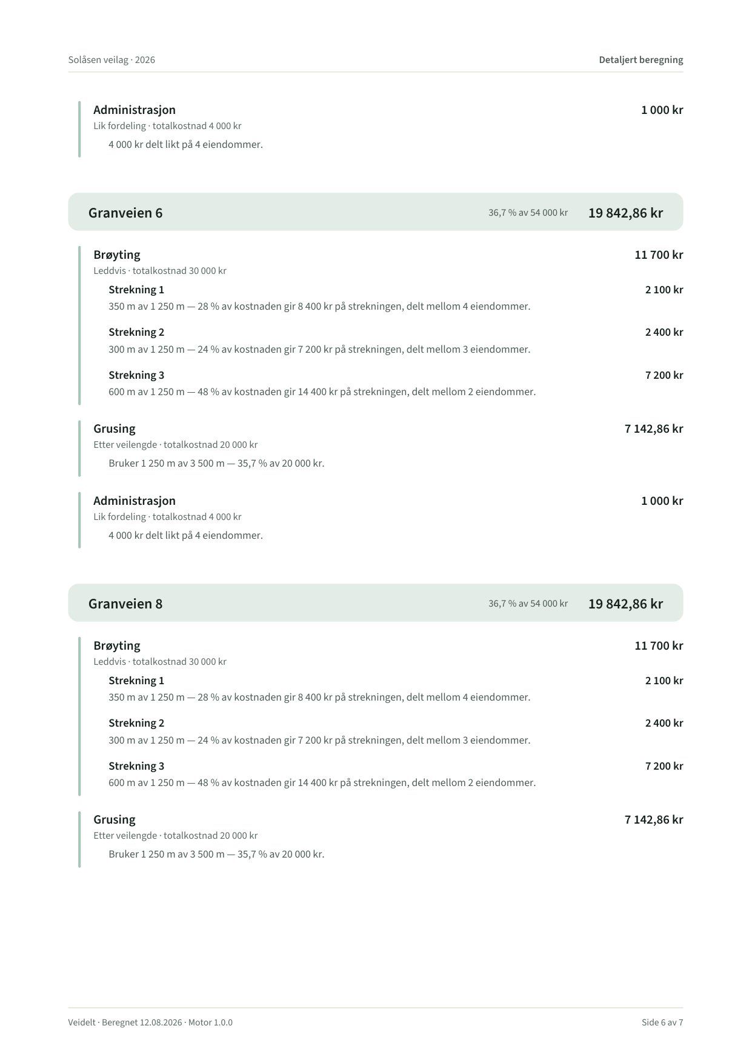Click the Granveien 8 section header
This screenshot has width=752, height=1063.
point(375,603)
